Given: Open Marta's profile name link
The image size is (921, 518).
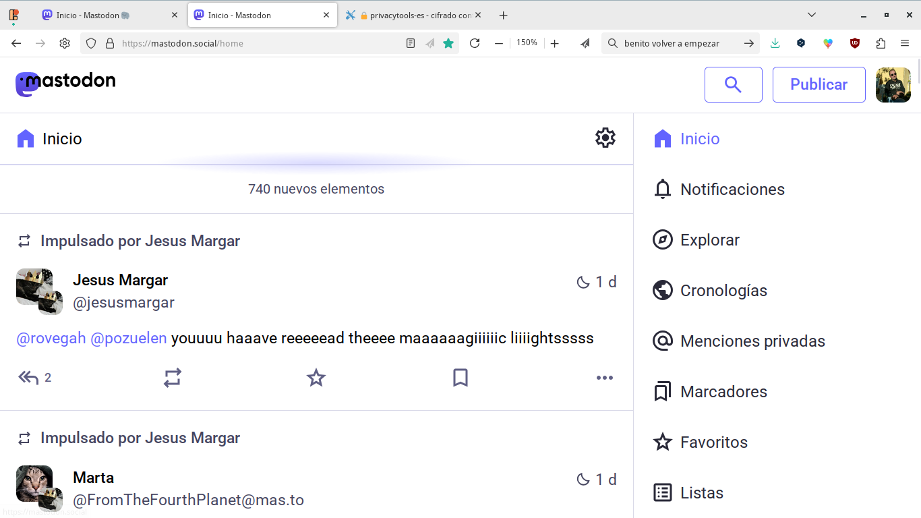Looking at the screenshot, I should tap(93, 478).
